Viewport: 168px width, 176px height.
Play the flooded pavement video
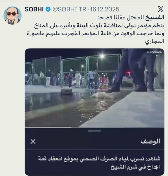click(95, 88)
